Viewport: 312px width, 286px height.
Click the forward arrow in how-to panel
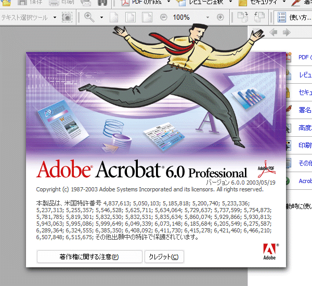(287, 32)
